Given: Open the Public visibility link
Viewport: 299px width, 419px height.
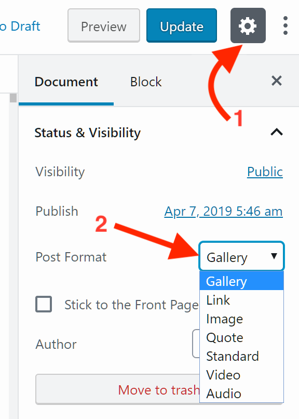Looking at the screenshot, I should point(265,172).
